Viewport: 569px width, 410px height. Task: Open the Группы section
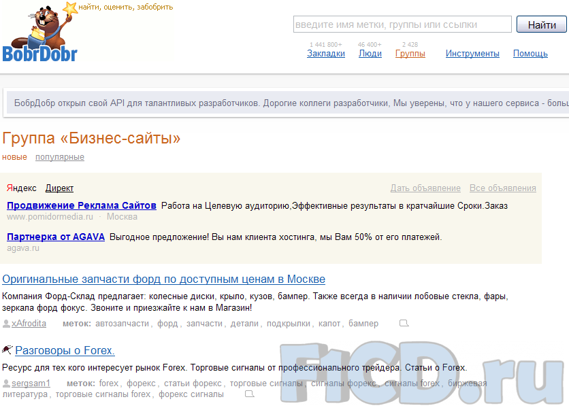click(x=410, y=54)
